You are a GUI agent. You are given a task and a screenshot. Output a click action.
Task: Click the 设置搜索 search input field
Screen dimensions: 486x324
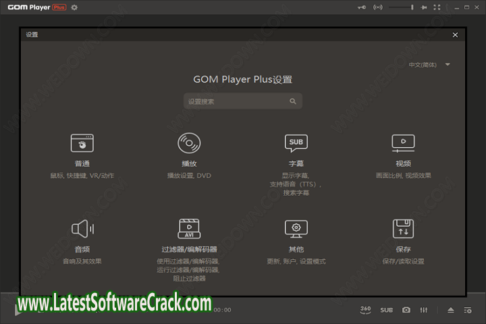pyautogui.click(x=236, y=101)
